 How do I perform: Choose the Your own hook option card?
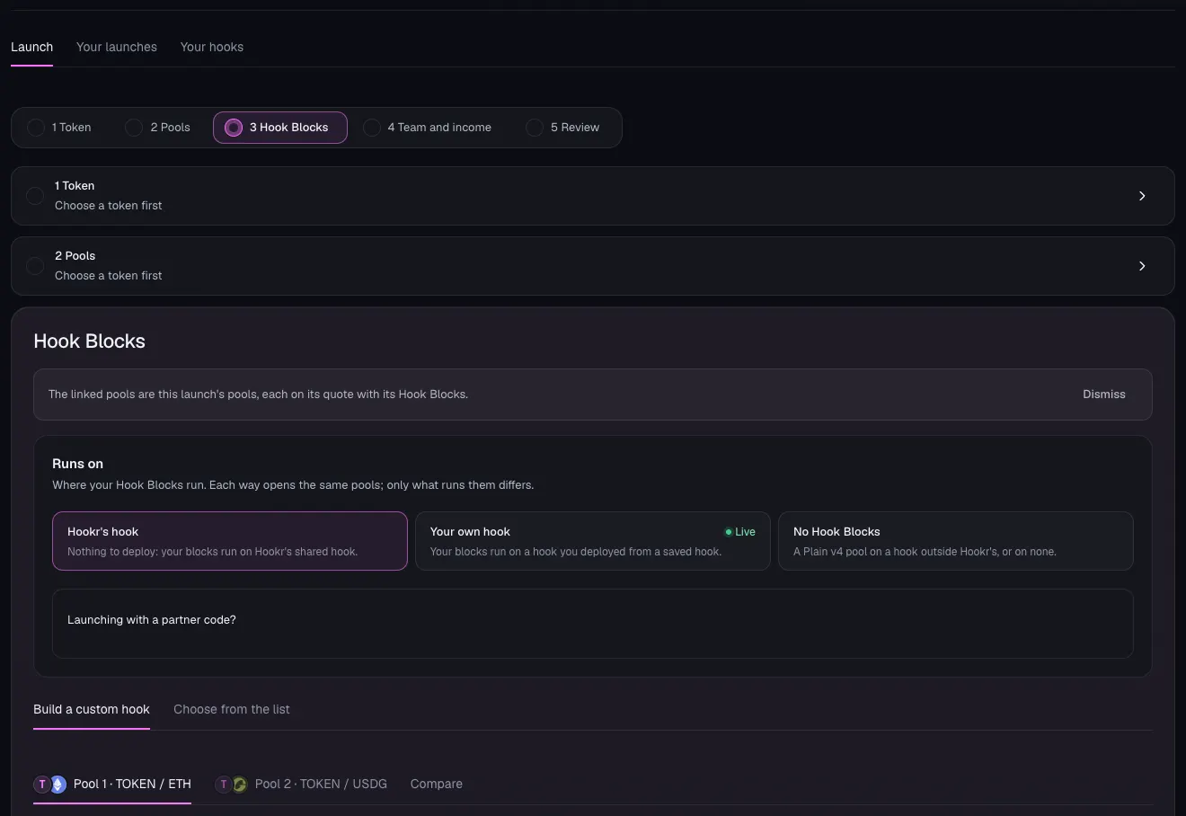coord(593,541)
